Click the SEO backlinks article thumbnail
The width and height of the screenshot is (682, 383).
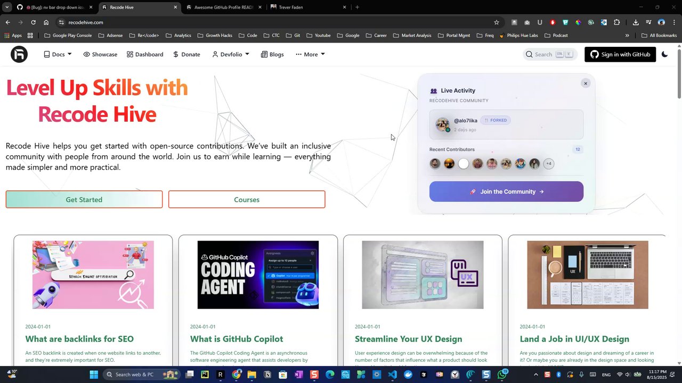point(93,275)
